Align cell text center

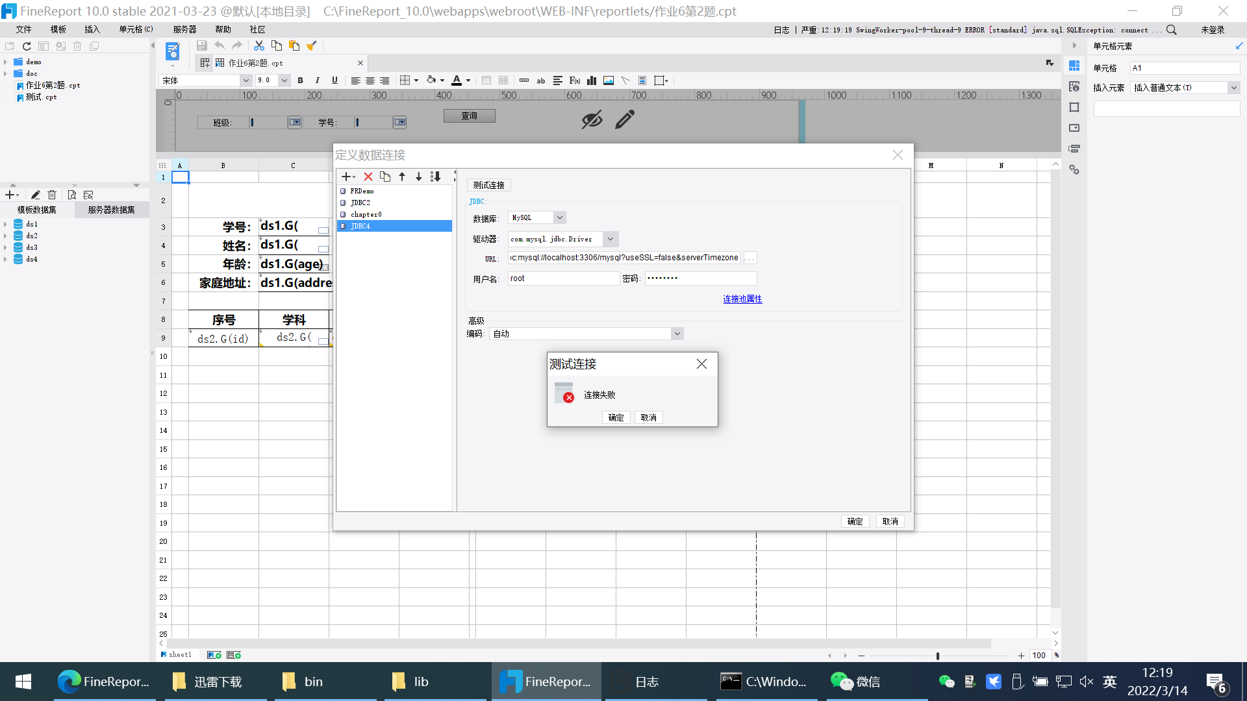(x=370, y=80)
